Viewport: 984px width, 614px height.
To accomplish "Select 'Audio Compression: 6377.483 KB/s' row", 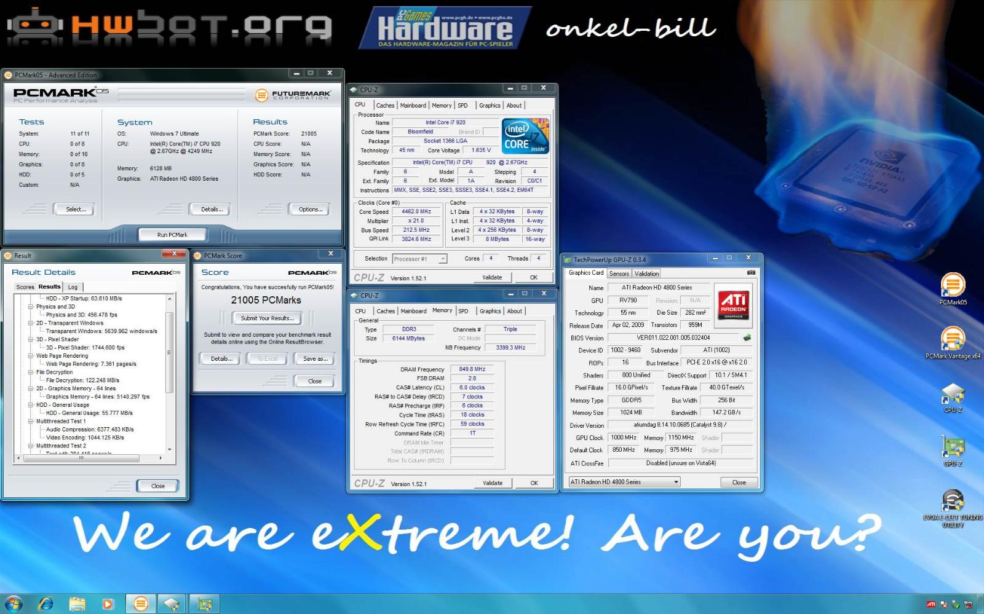I will click(90, 430).
